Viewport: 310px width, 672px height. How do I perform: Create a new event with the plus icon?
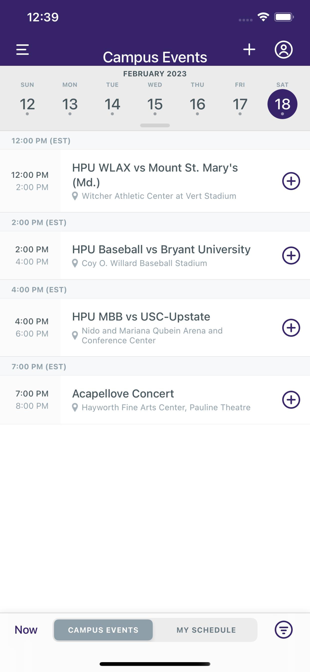tap(249, 49)
